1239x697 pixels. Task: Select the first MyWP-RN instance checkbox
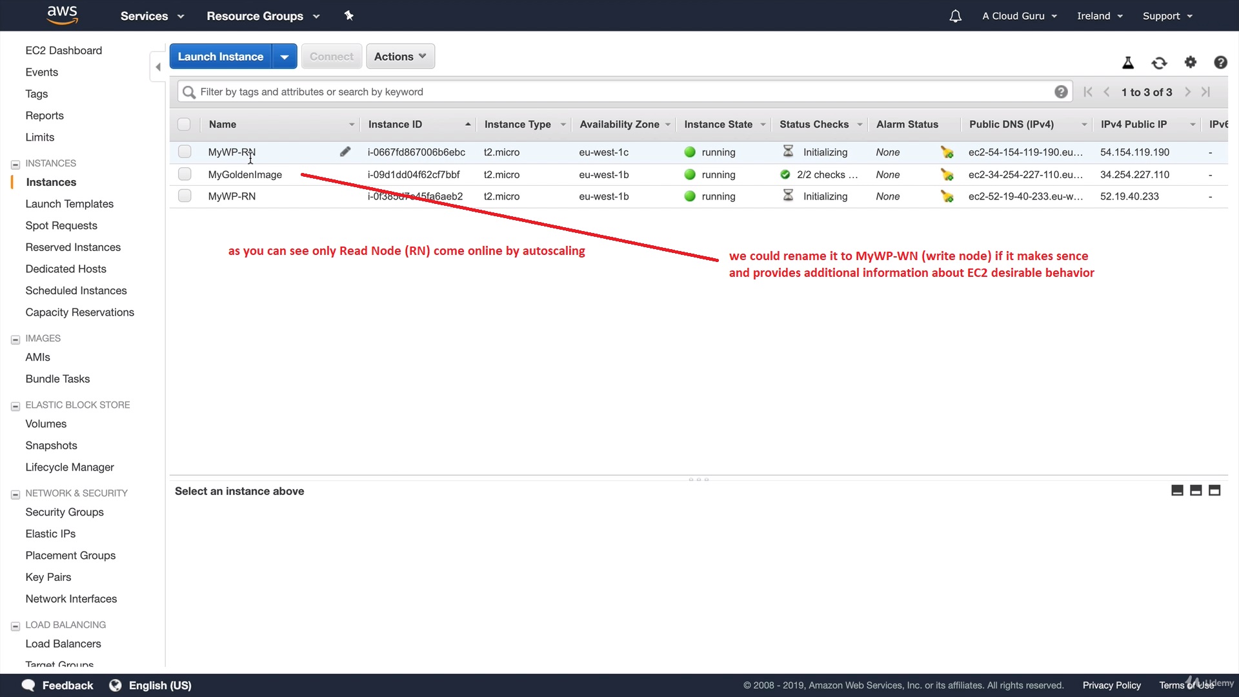(185, 152)
